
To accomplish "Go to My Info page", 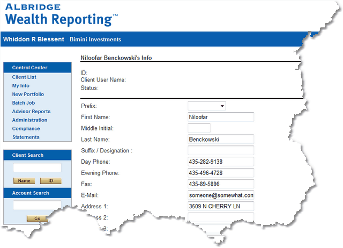I will click(21, 86).
